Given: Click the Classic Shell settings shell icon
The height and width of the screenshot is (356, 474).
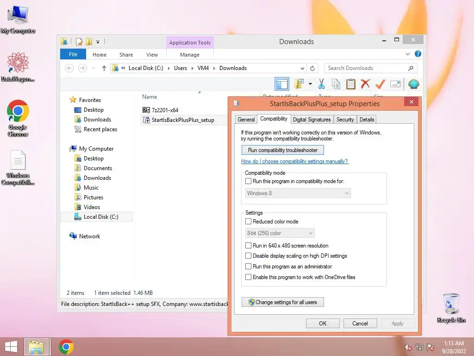Looking at the screenshot, I should click(413, 84).
